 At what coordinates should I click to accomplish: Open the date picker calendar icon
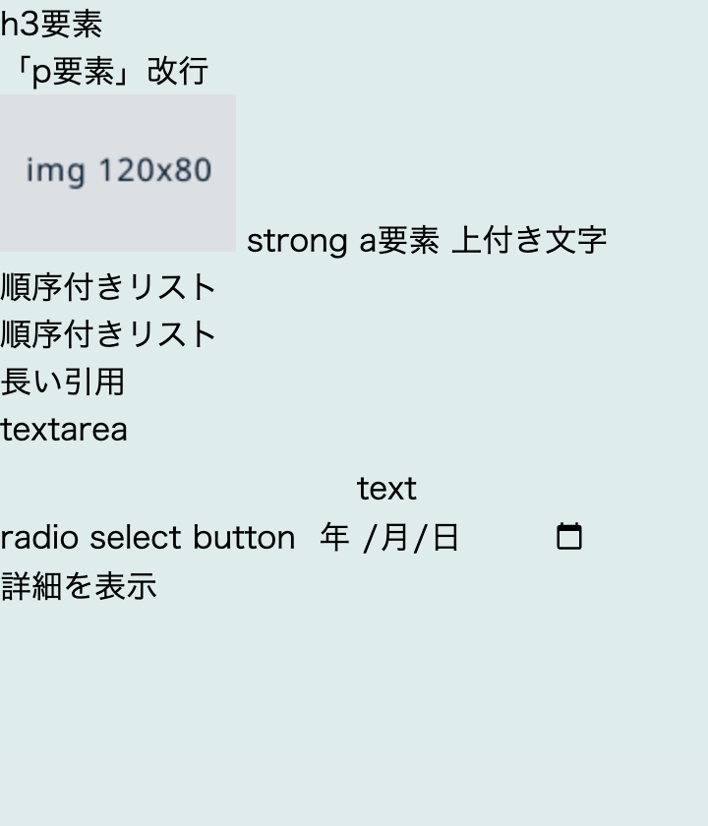coord(567,536)
